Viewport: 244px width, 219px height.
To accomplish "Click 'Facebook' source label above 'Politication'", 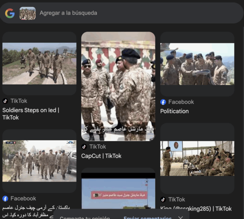I will [181, 102].
